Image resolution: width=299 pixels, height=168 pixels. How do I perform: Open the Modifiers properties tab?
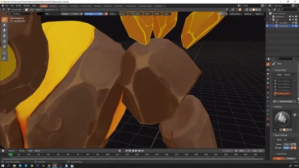268,98
